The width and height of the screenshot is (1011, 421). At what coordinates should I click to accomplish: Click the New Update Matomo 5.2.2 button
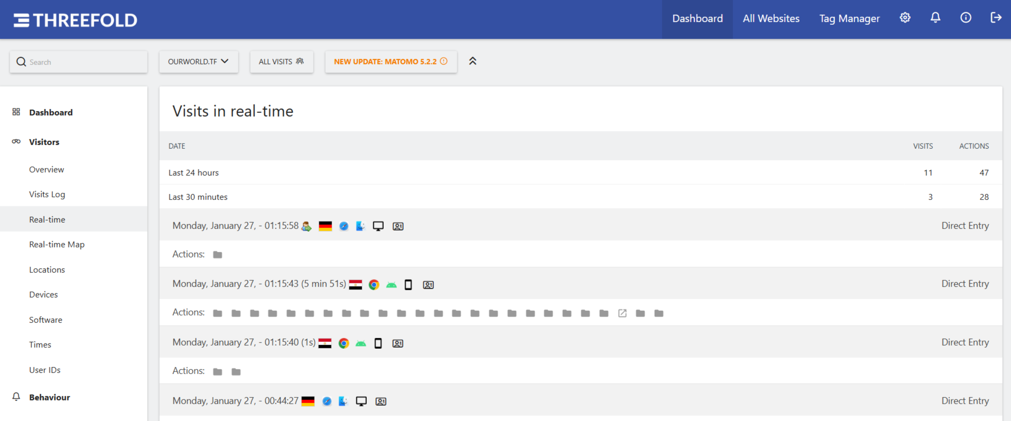point(391,62)
